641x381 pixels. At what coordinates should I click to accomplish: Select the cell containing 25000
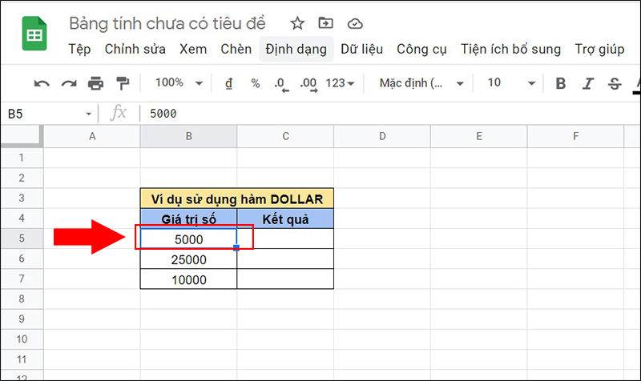(x=188, y=259)
